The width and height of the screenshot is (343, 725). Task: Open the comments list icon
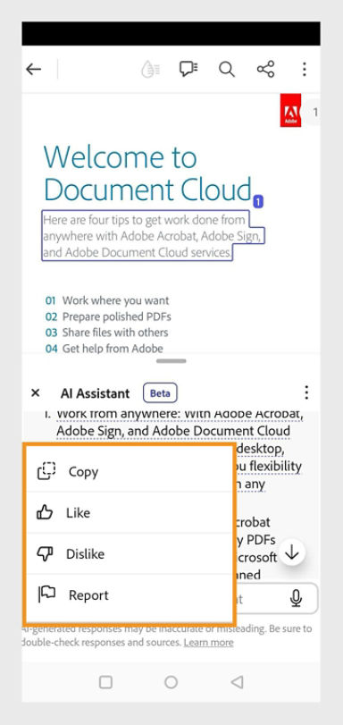188,70
